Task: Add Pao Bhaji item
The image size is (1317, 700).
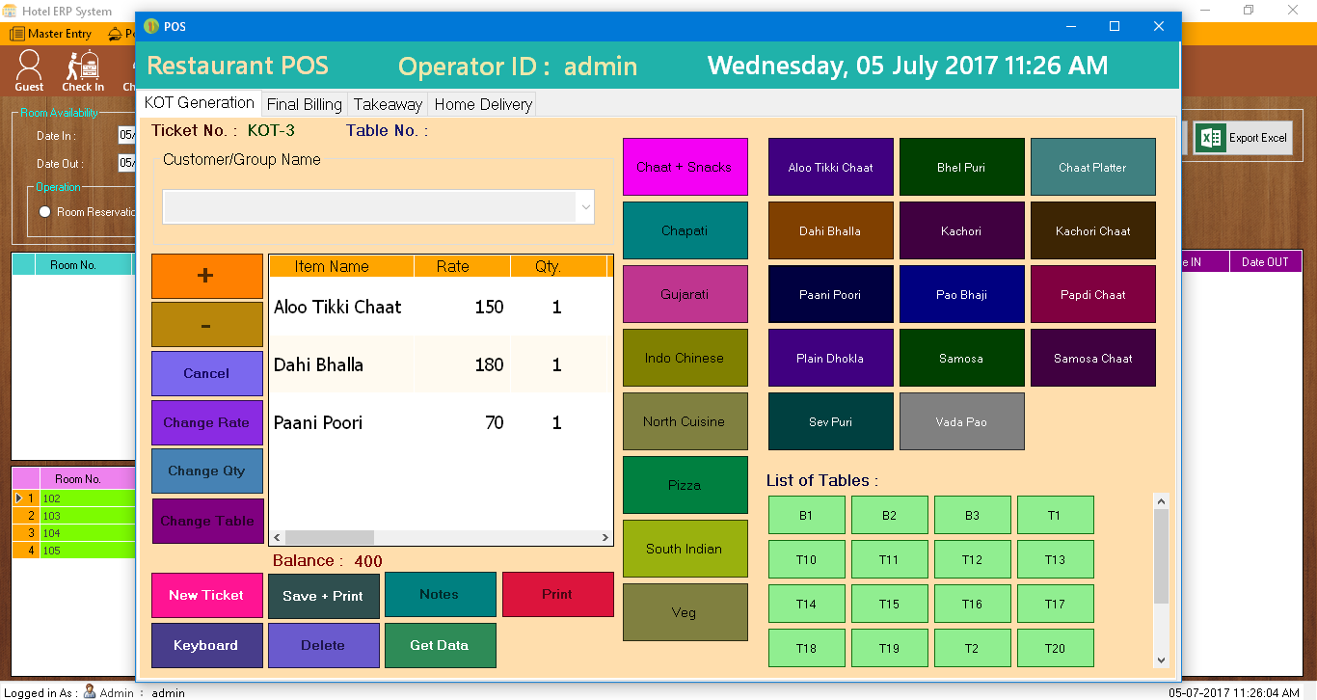Action: click(x=962, y=294)
